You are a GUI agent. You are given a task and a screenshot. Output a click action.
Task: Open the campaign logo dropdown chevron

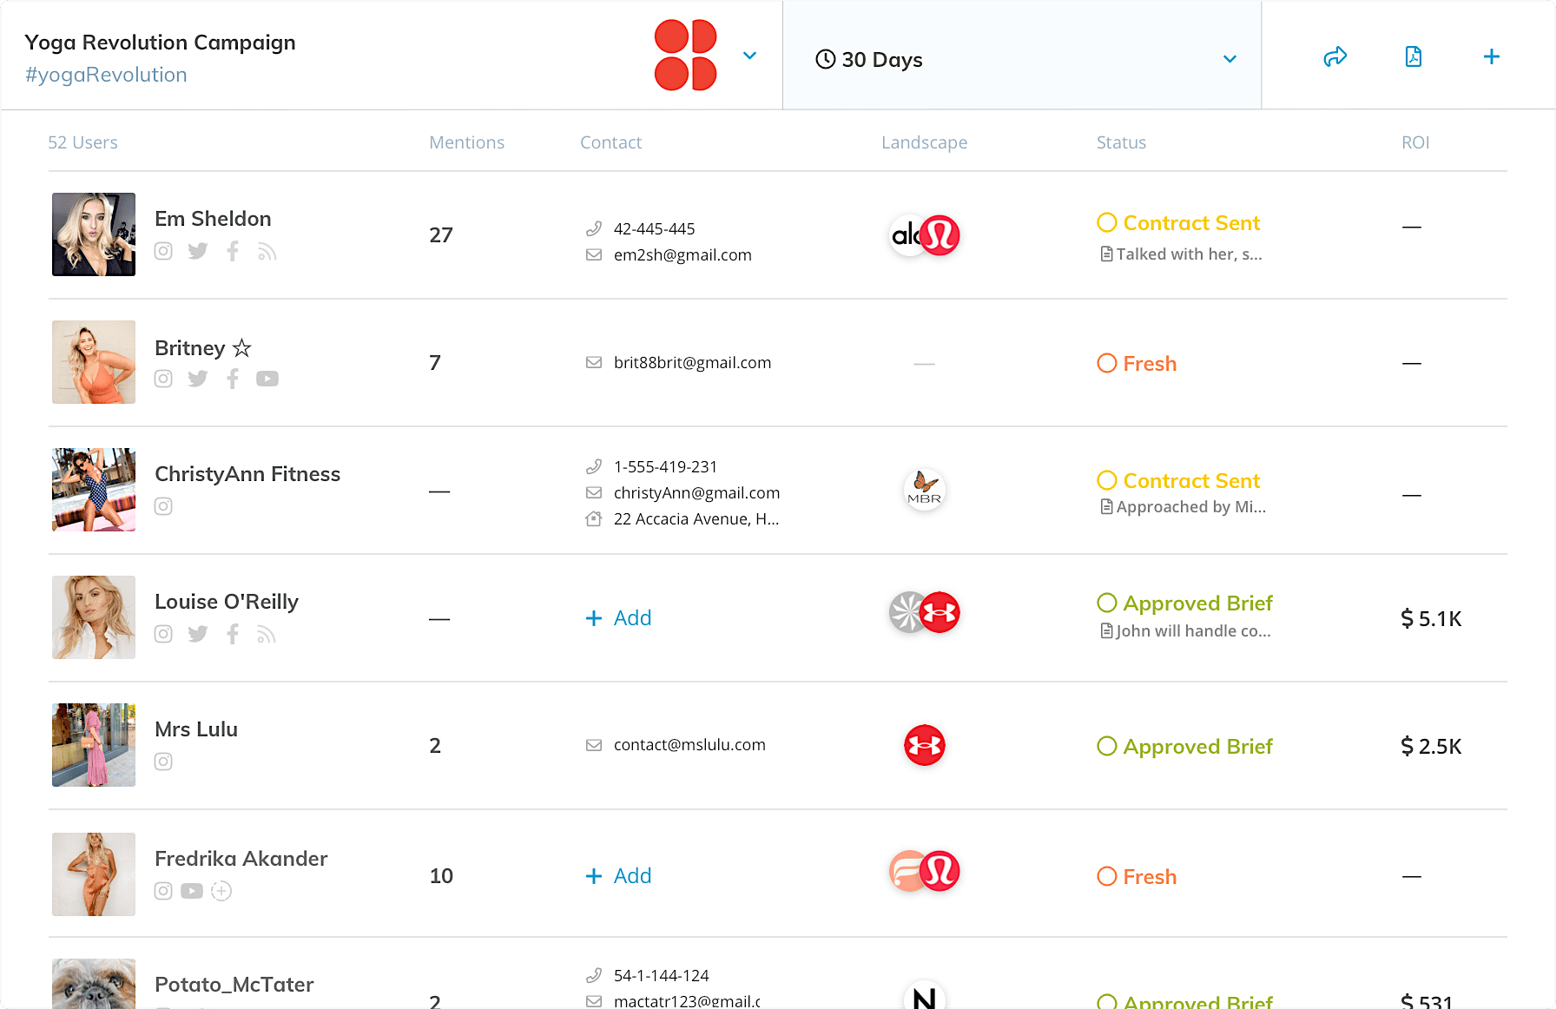(x=750, y=56)
